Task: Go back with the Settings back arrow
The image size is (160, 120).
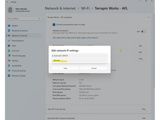Action: (8, 2)
